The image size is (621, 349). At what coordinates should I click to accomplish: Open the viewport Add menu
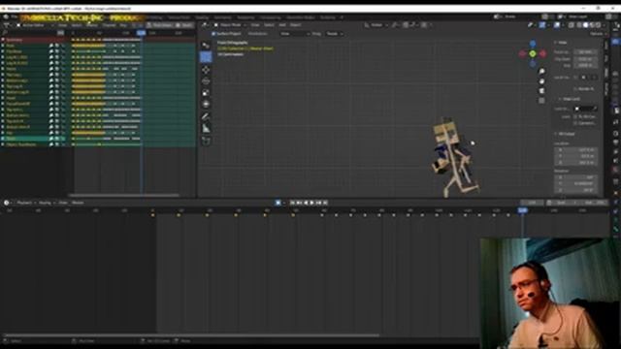(282, 25)
